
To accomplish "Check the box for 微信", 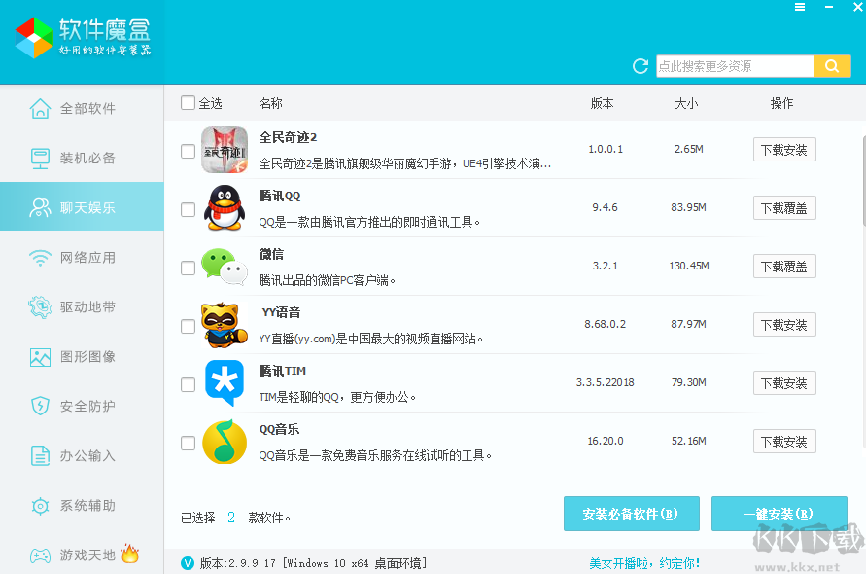I will 188,268.
